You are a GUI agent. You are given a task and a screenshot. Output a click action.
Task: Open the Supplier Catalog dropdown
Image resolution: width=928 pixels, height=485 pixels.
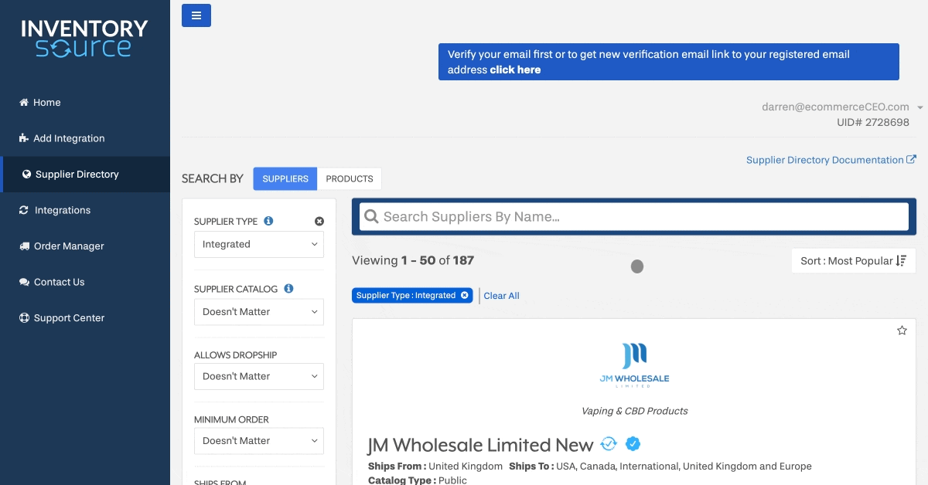coord(259,312)
